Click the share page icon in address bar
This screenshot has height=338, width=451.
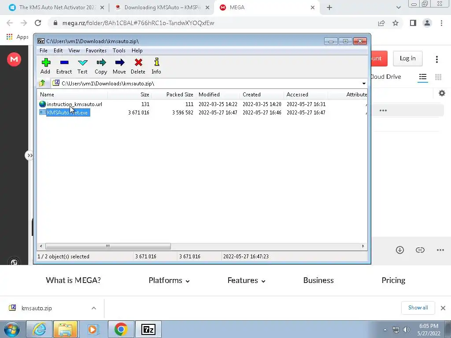click(x=381, y=23)
